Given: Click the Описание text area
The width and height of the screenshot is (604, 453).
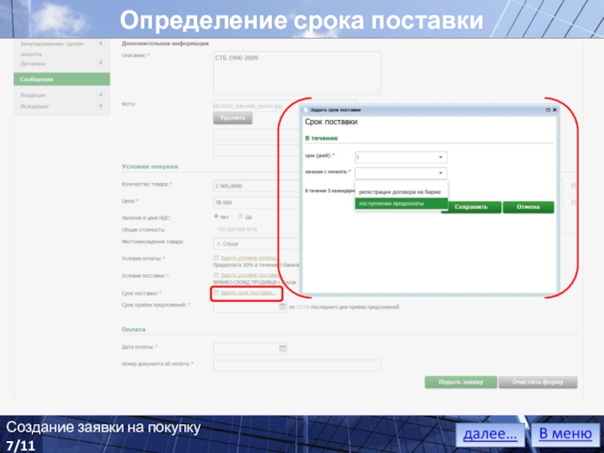Looking at the screenshot, I should pos(297,72).
